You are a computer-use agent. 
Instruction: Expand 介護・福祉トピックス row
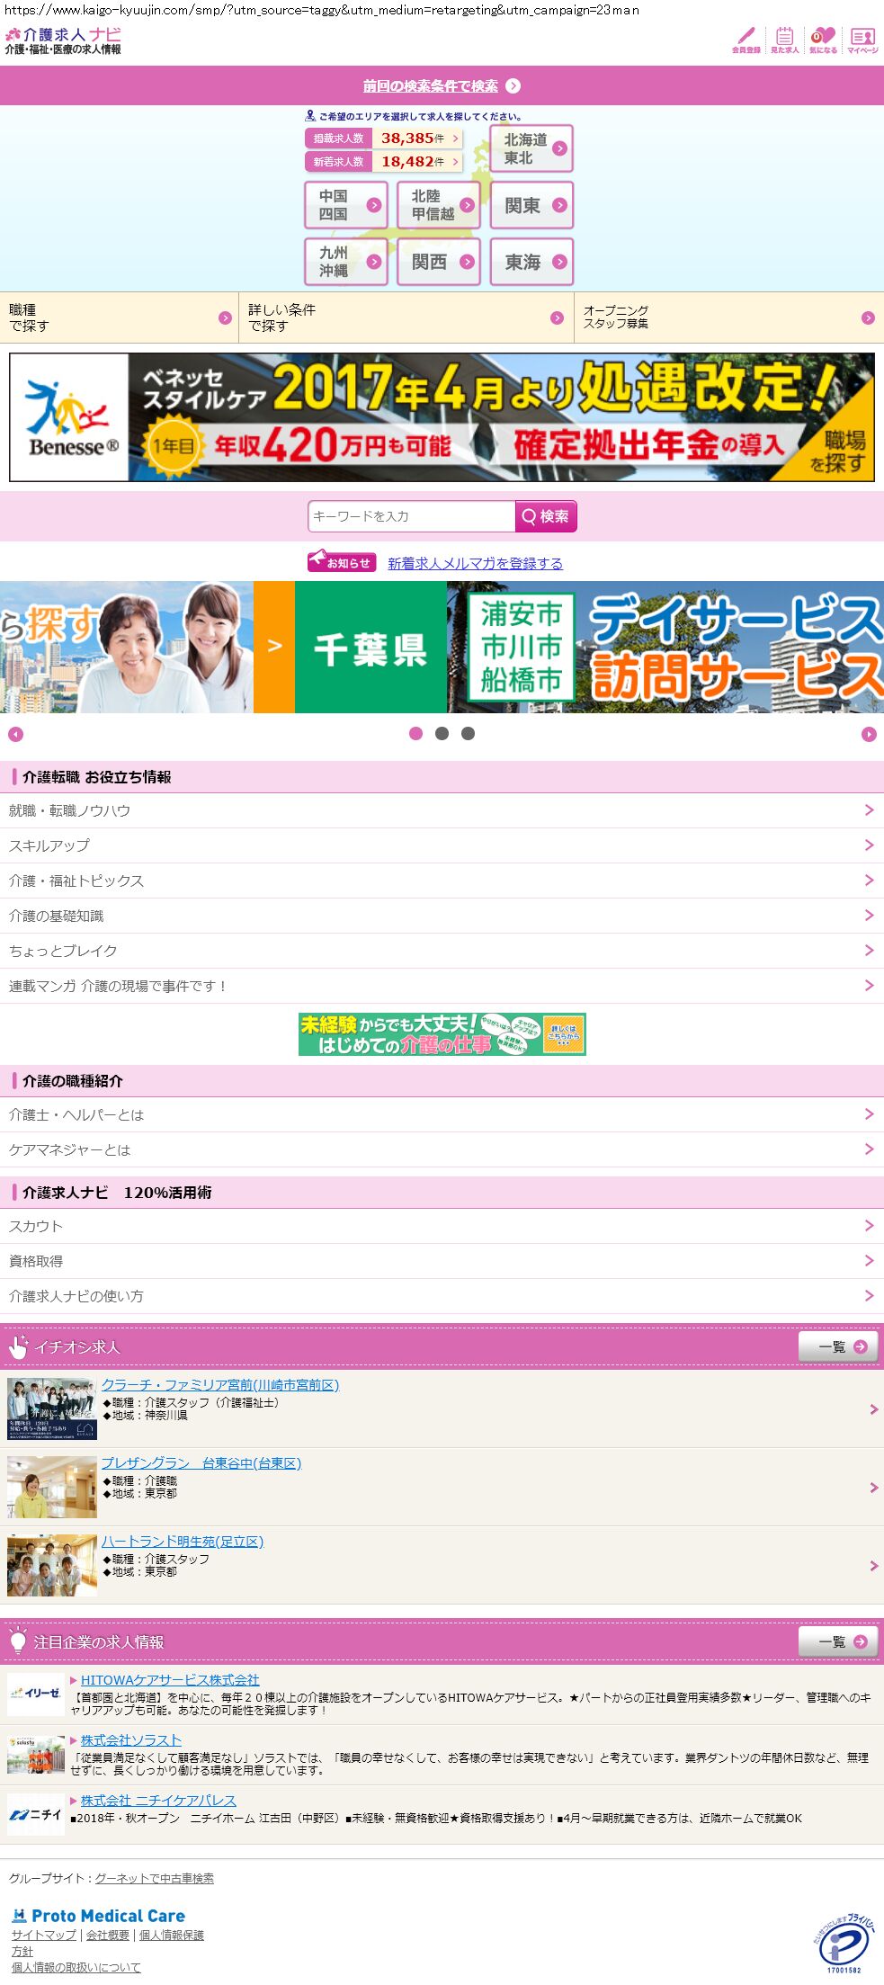[x=442, y=881]
